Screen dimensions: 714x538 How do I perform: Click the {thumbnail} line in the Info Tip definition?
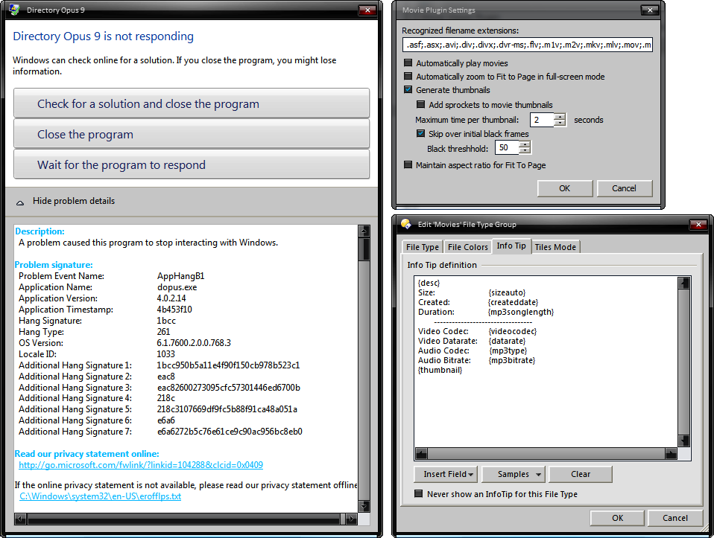[440, 370]
